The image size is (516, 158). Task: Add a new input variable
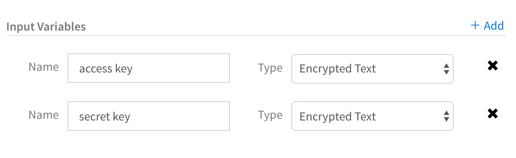(487, 25)
